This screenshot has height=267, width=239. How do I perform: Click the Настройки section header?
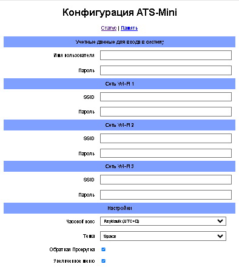[119, 208]
